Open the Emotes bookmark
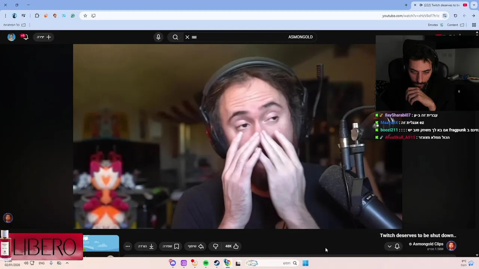The image size is (479, 269). [436, 25]
